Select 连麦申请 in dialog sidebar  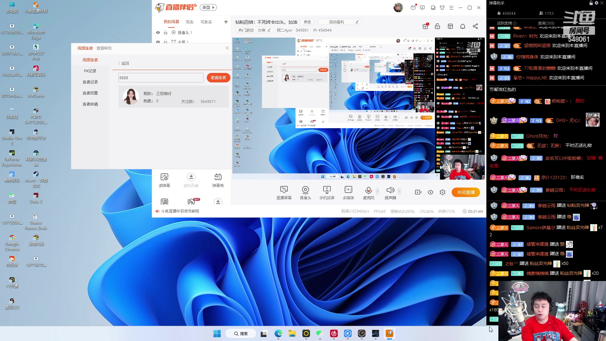[x=90, y=104]
